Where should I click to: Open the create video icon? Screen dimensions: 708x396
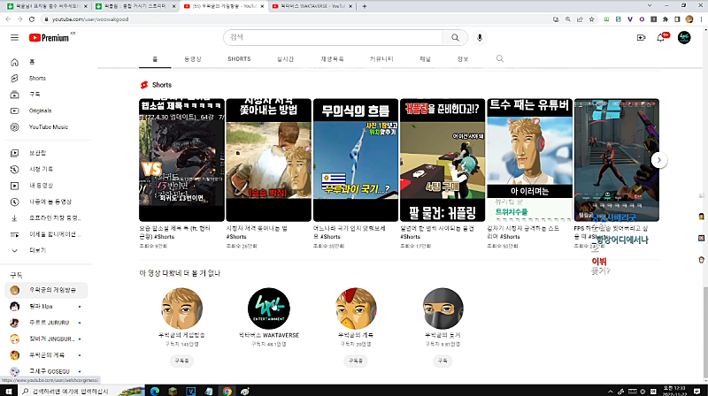pos(641,37)
